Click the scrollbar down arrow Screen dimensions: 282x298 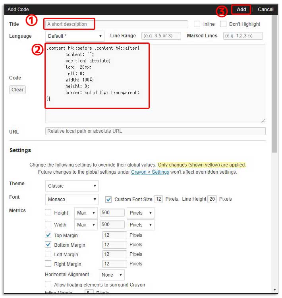click(274, 290)
